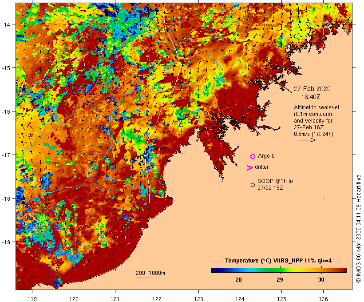Viewport: 364px width, 302px height.
Task: Click the 'Argo 0' legend label
Action: point(266,156)
